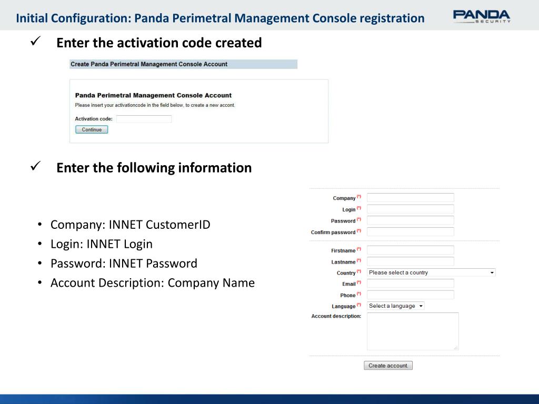This screenshot has width=539, height=404.
Task: Click the Continue button
Action: pyautogui.click(x=92, y=129)
